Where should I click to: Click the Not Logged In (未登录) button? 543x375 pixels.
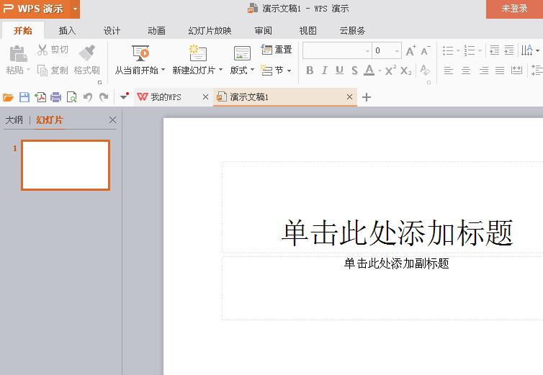pos(514,9)
